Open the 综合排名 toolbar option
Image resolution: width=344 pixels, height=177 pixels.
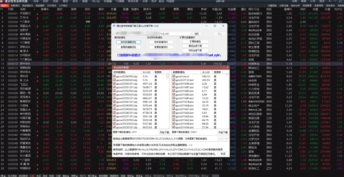tap(330, 5)
